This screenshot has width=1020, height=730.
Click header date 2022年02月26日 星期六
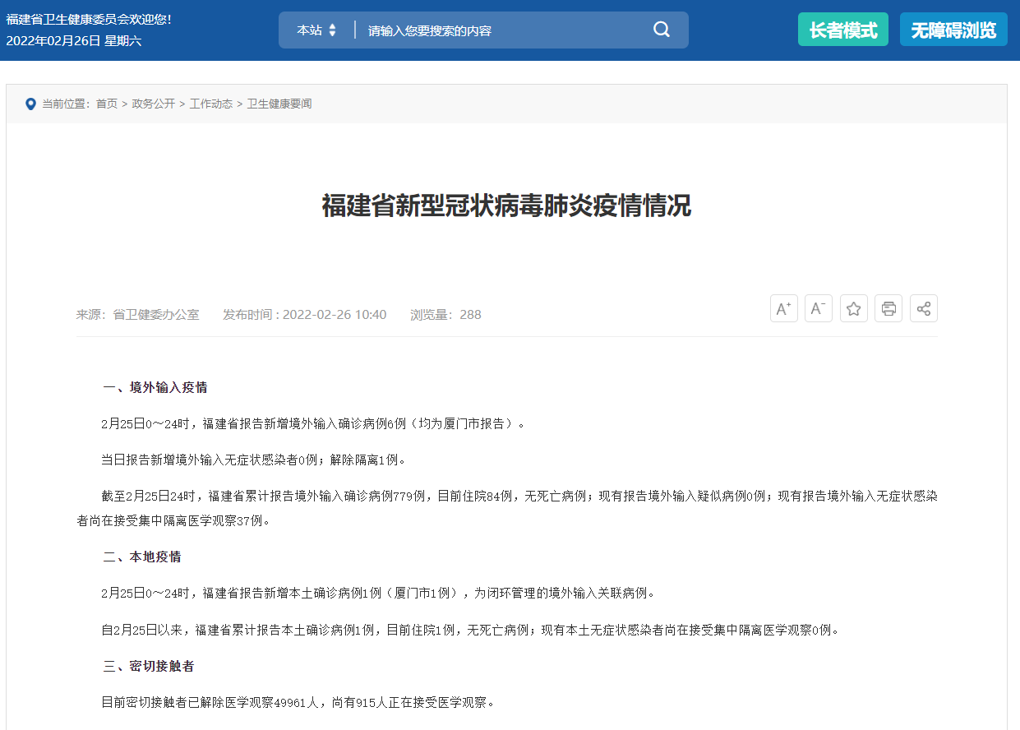coord(74,40)
